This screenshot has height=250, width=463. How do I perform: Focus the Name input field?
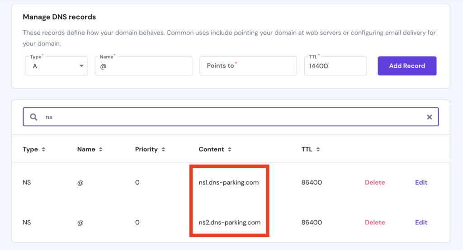tap(143, 66)
